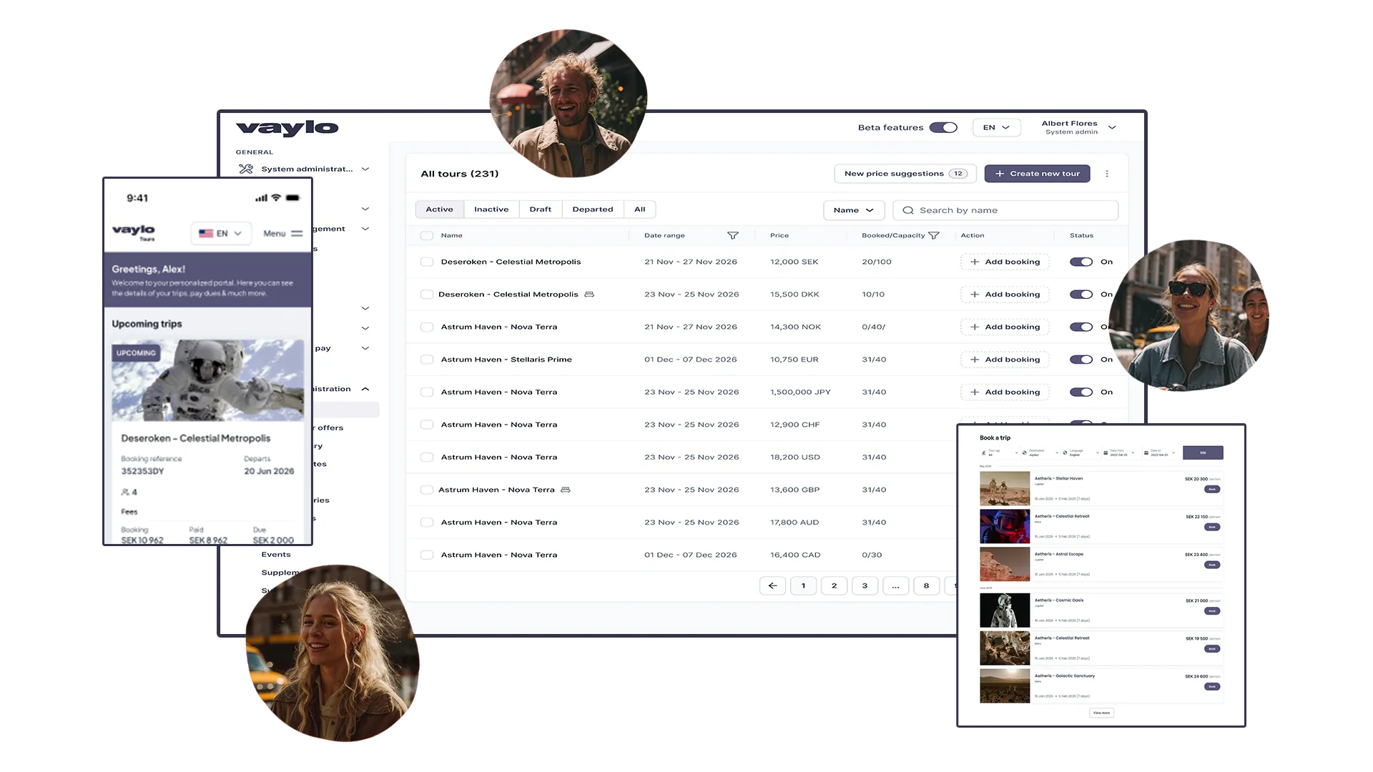Open the EN language dropdown in header
This screenshot has width=1373, height=772.
tap(996, 127)
